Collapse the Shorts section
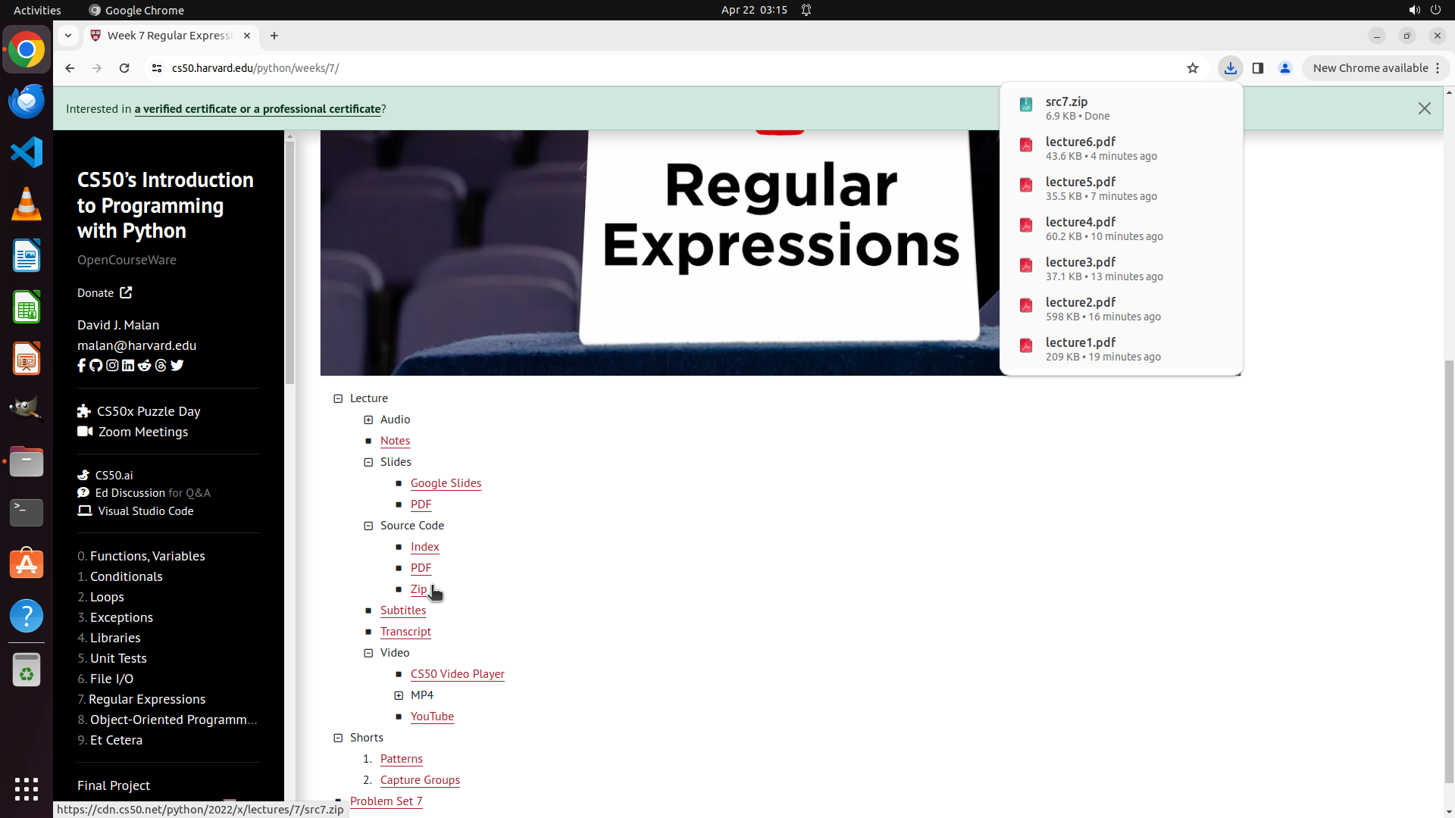 [338, 738]
